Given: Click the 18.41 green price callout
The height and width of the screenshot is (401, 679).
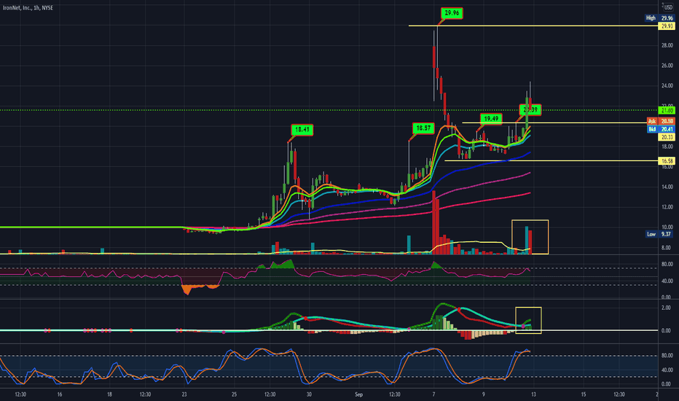Looking at the screenshot, I should pyautogui.click(x=302, y=130).
